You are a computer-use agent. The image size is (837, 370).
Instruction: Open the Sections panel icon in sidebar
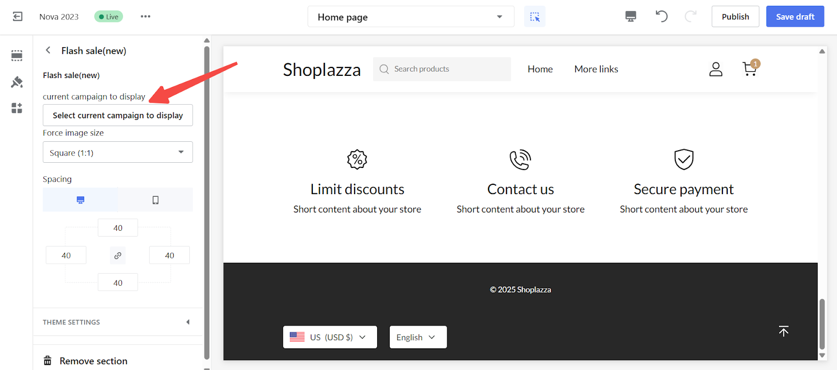[17, 55]
